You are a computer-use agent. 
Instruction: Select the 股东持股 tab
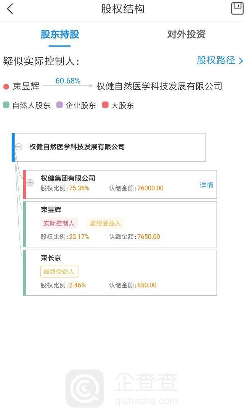59,34
